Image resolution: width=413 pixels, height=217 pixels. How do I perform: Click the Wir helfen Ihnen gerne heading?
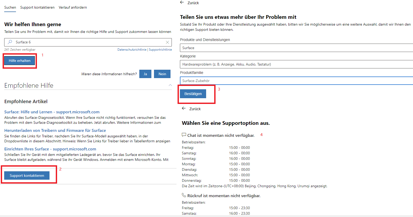tap(33, 24)
